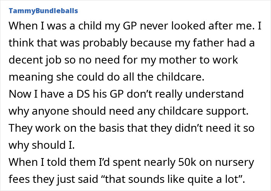Click the short line "why should I."
The image size is (271, 191).
coord(42,145)
